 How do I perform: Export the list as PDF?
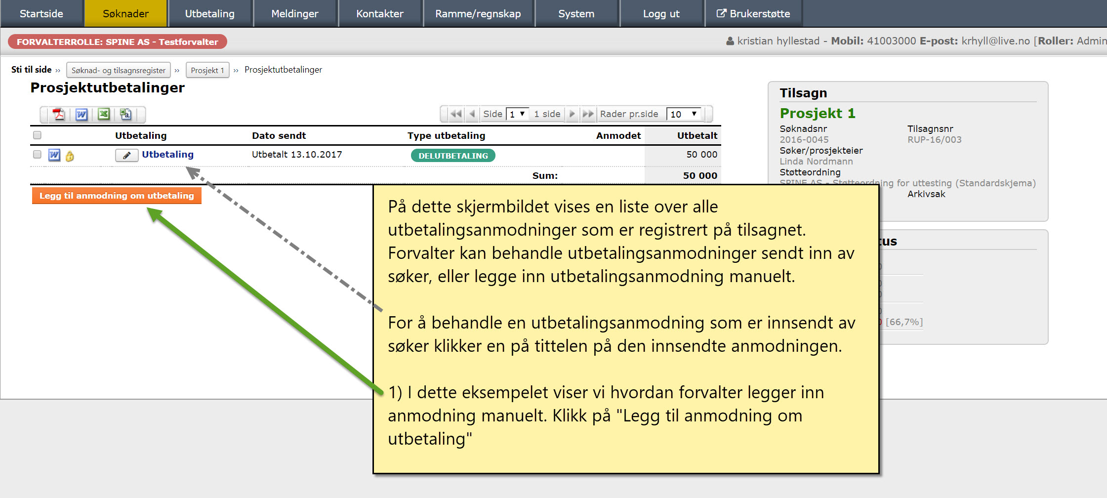coord(59,115)
